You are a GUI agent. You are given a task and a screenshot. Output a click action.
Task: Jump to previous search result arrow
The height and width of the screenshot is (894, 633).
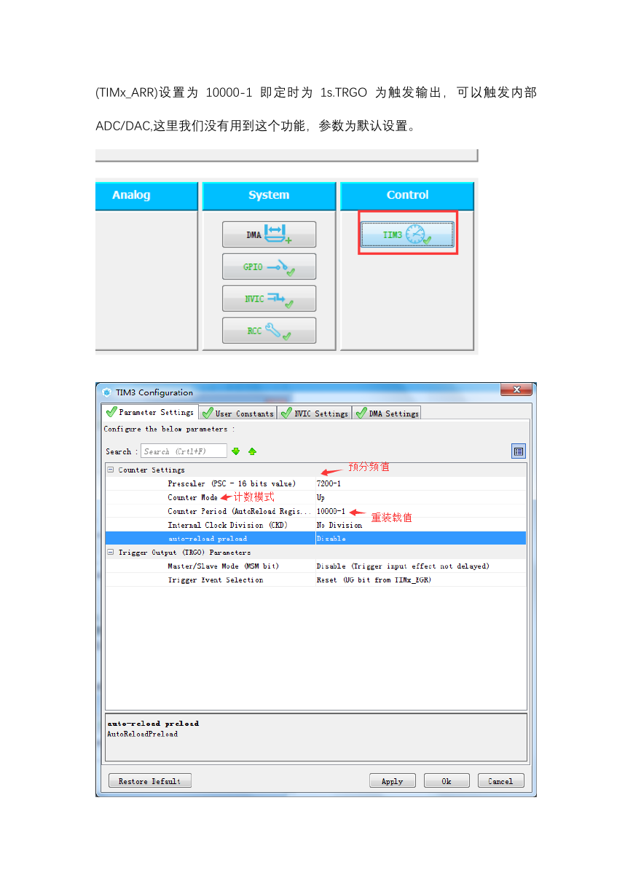pos(252,451)
